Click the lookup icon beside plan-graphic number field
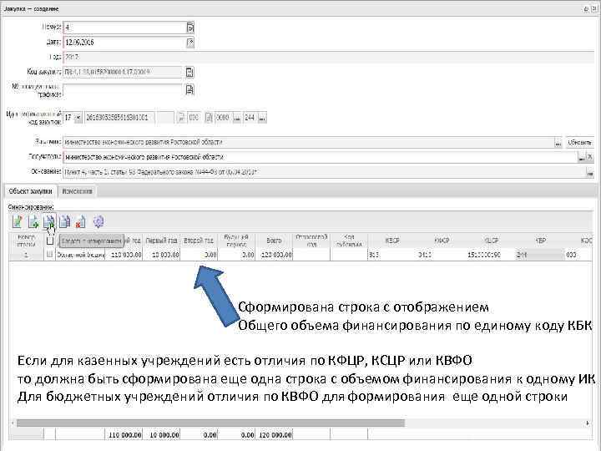The image size is (601, 451). tap(189, 89)
